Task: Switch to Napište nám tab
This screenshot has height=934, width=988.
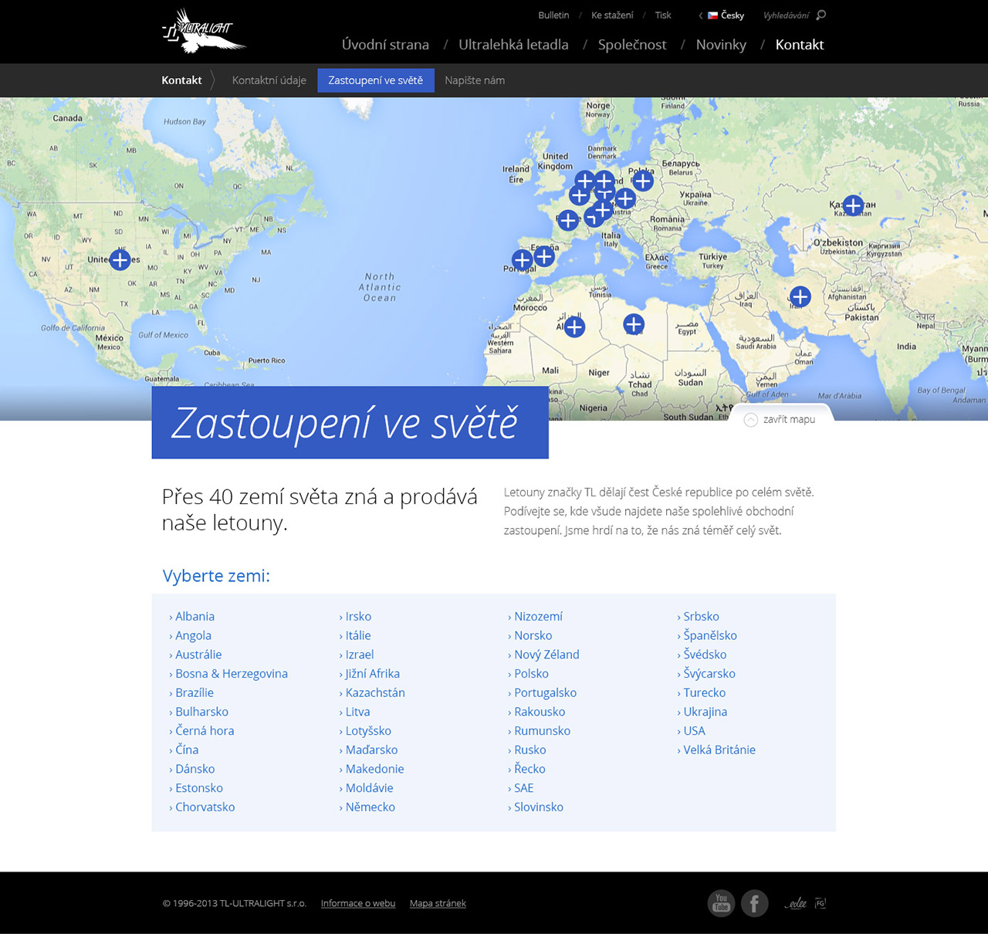Action: 475,80
